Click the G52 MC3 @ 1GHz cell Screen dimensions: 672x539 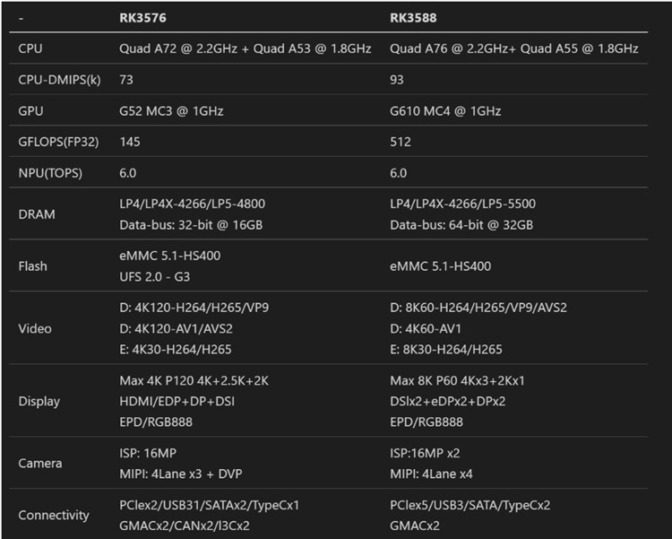pos(173,111)
